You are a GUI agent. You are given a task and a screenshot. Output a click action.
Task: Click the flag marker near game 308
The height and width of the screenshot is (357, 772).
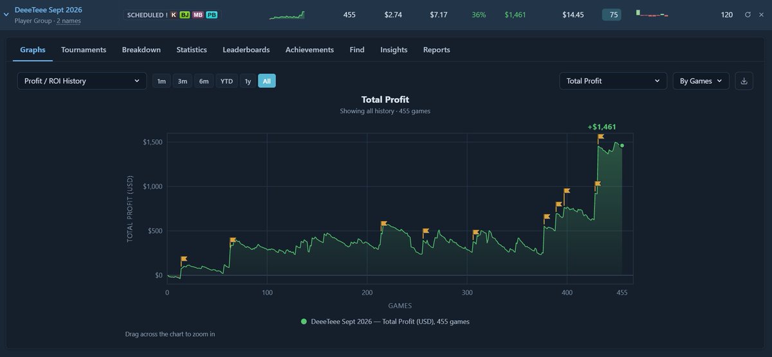tap(476, 232)
